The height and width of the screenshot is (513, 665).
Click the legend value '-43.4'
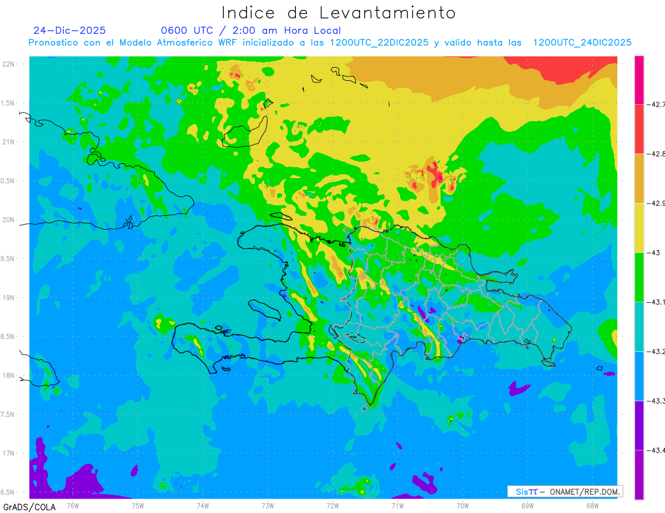(x=656, y=450)
